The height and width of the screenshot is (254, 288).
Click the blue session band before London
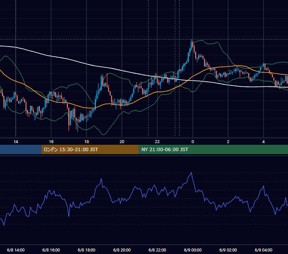(x=21, y=149)
